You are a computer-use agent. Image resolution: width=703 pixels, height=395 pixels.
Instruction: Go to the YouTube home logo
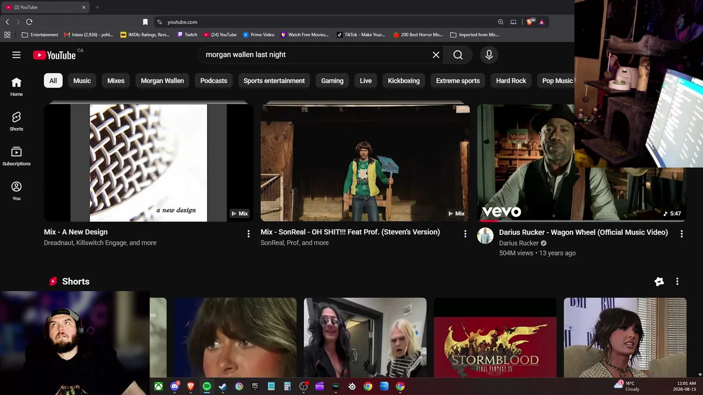[x=54, y=55]
